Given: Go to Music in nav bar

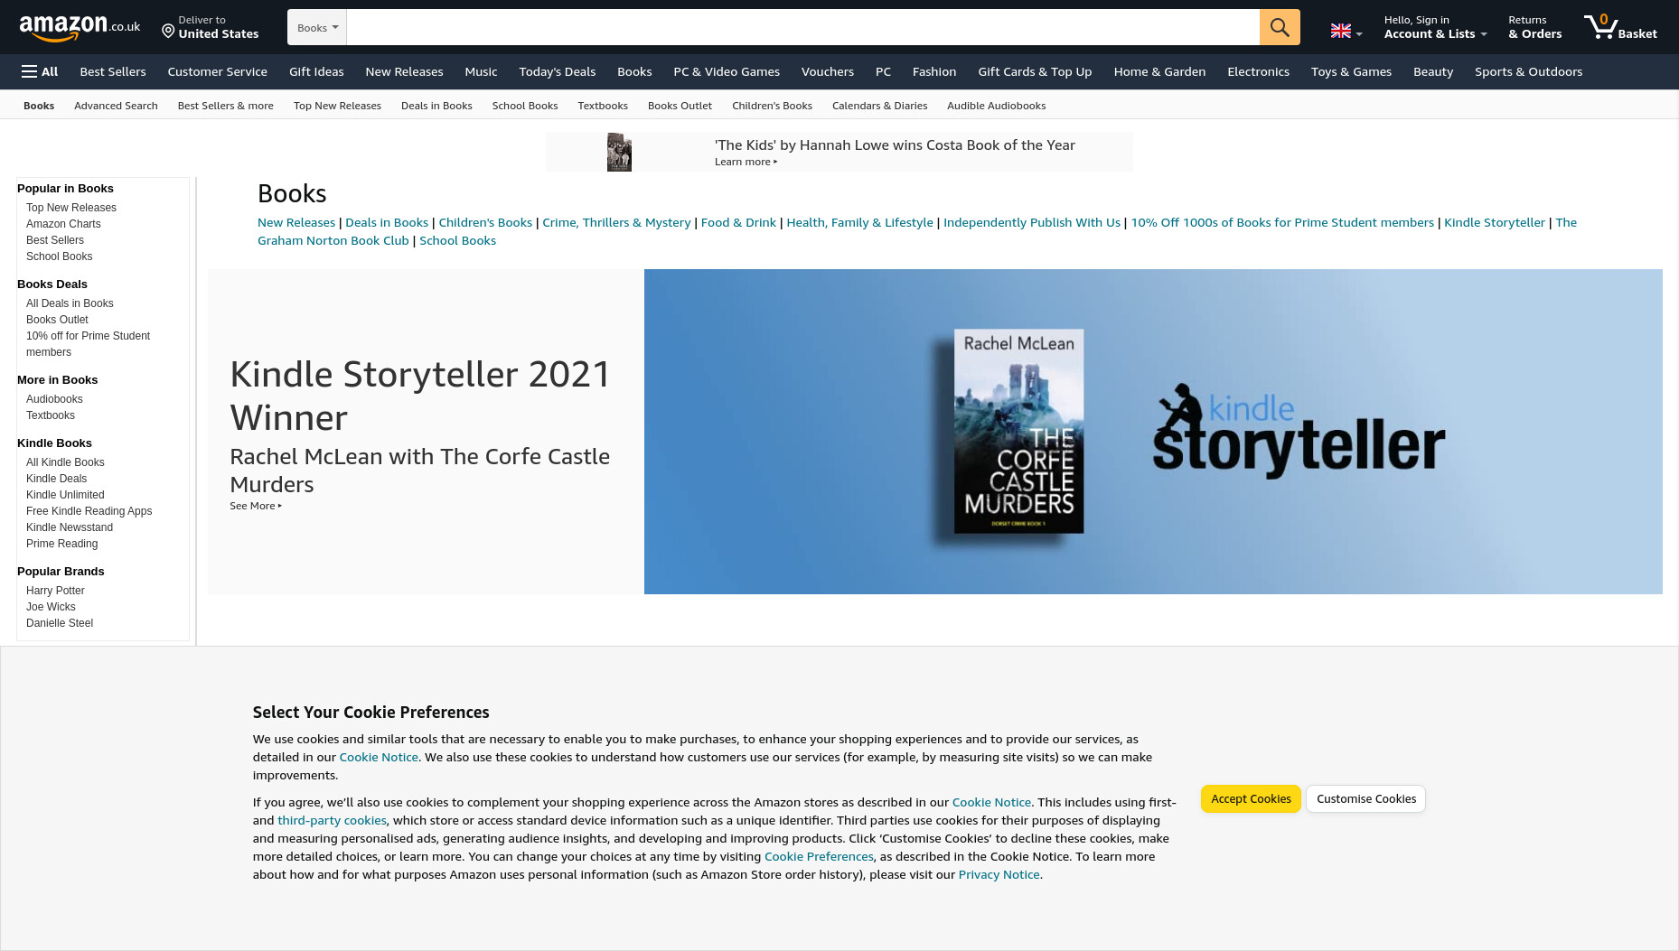Looking at the screenshot, I should pos(481,71).
